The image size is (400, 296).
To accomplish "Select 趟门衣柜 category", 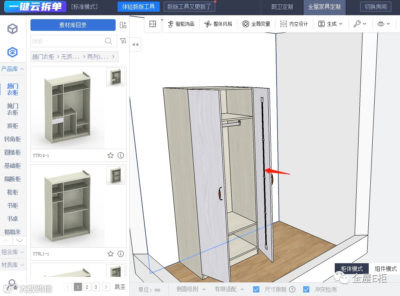I will tap(12, 89).
